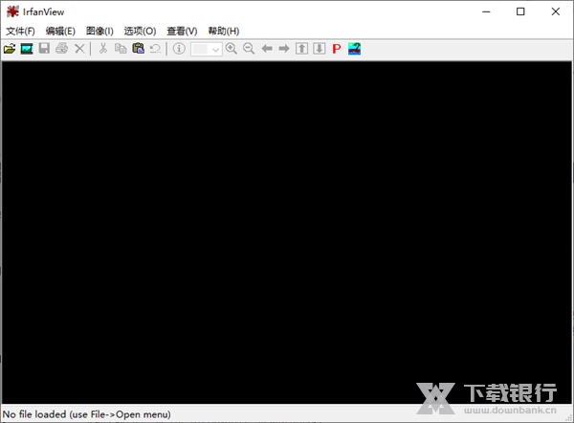Viewport: 574px width, 423px height.
Task: Click the Open file folder icon
Action: pos(10,49)
